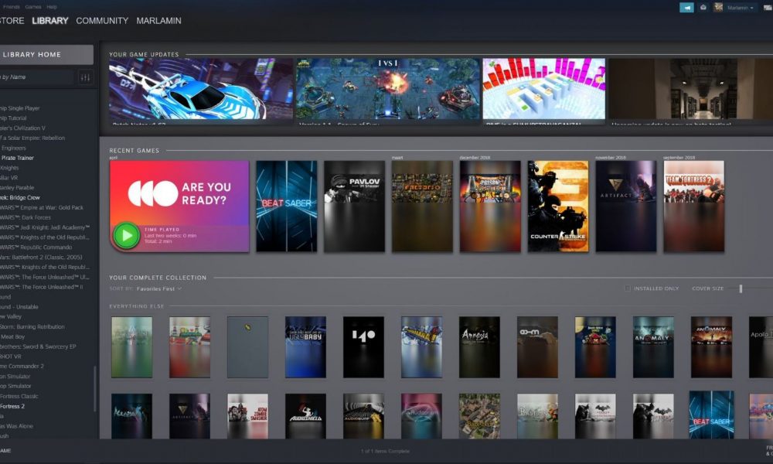773x464 pixels.
Task: Open the Help menu
Action: click(x=51, y=7)
